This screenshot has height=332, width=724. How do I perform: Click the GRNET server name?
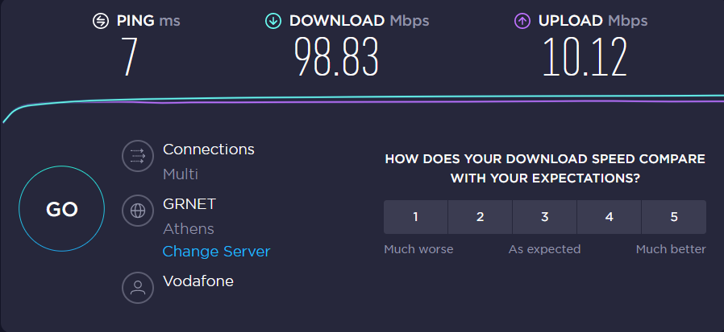click(189, 204)
